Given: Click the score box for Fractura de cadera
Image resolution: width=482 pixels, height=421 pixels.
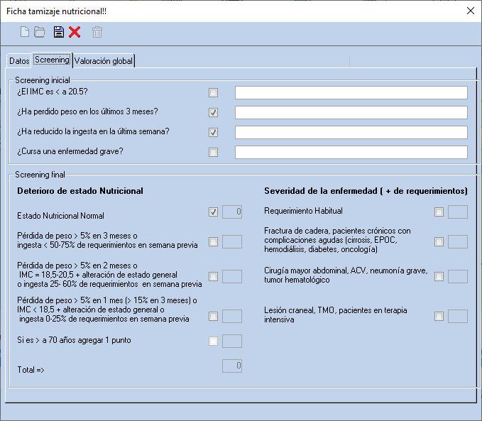Looking at the screenshot, I should point(458,241).
